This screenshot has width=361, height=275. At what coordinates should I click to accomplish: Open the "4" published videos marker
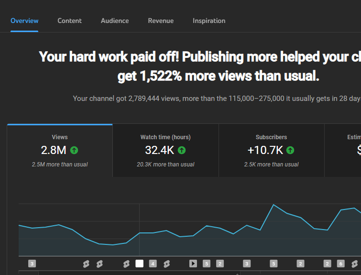click(153, 264)
